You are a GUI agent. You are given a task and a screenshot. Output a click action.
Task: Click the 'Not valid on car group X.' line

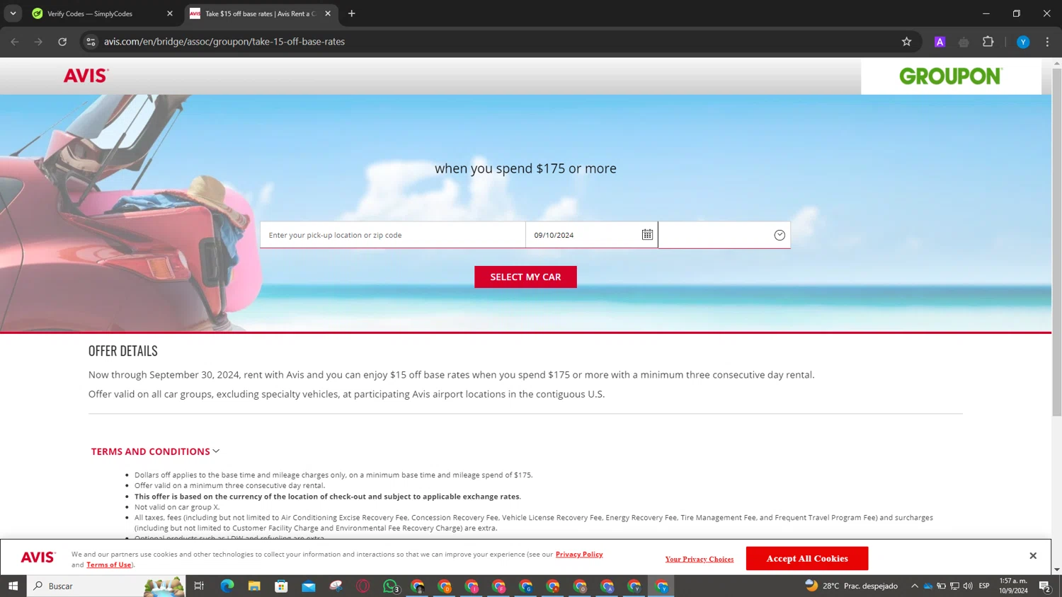click(x=177, y=507)
